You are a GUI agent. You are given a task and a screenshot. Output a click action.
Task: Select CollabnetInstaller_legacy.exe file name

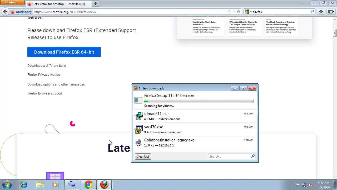click(x=169, y=140)
